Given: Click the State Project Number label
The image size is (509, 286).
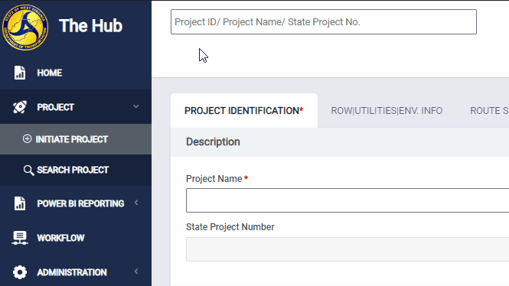Looking at the screenshot, I should (x=230, y=227).
